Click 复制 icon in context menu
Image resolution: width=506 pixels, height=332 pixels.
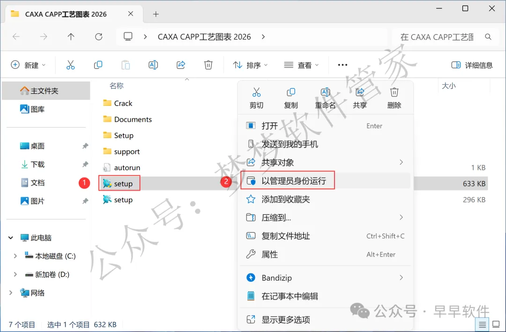click(x=291, y=92)
